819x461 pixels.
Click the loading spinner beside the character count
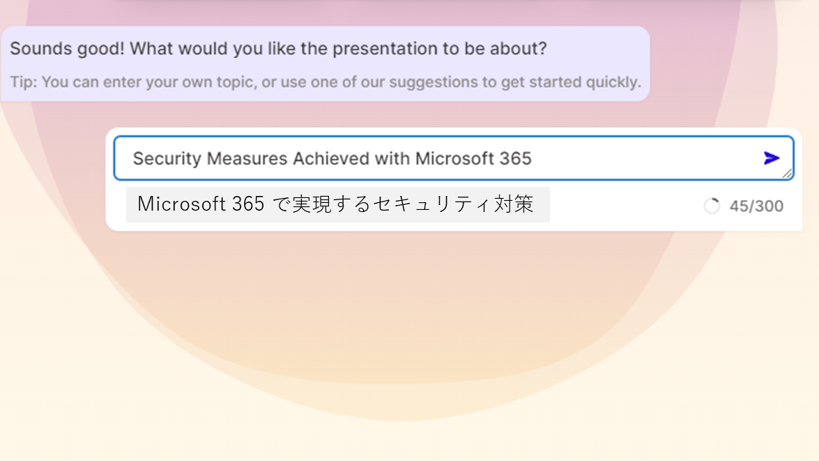[712, 206]
